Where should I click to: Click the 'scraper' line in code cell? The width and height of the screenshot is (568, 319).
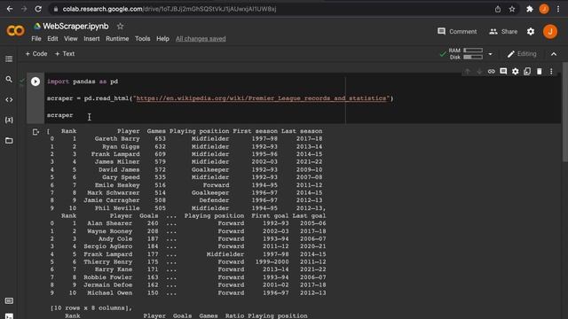point(59,115)
